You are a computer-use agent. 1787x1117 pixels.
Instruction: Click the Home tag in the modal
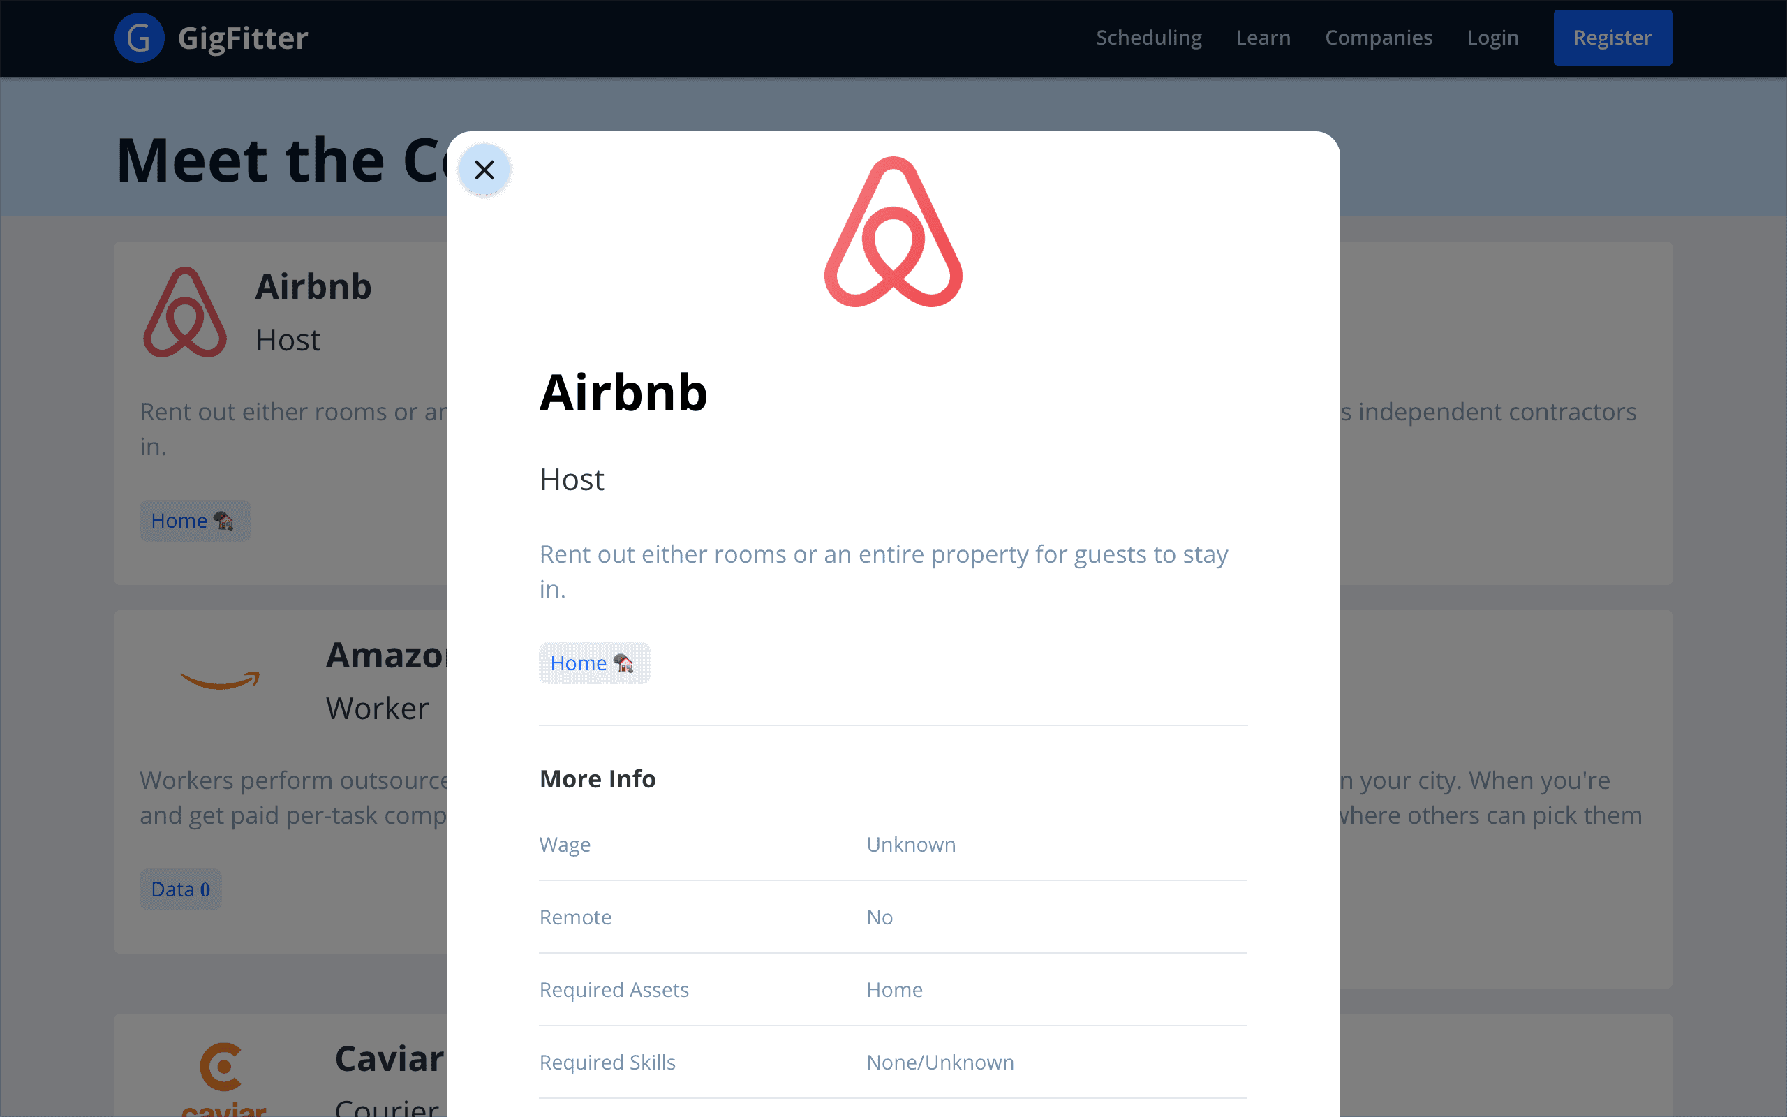coord(594,663)
